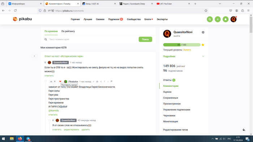Focus the Текст комментария search field

tap(93, 39)
